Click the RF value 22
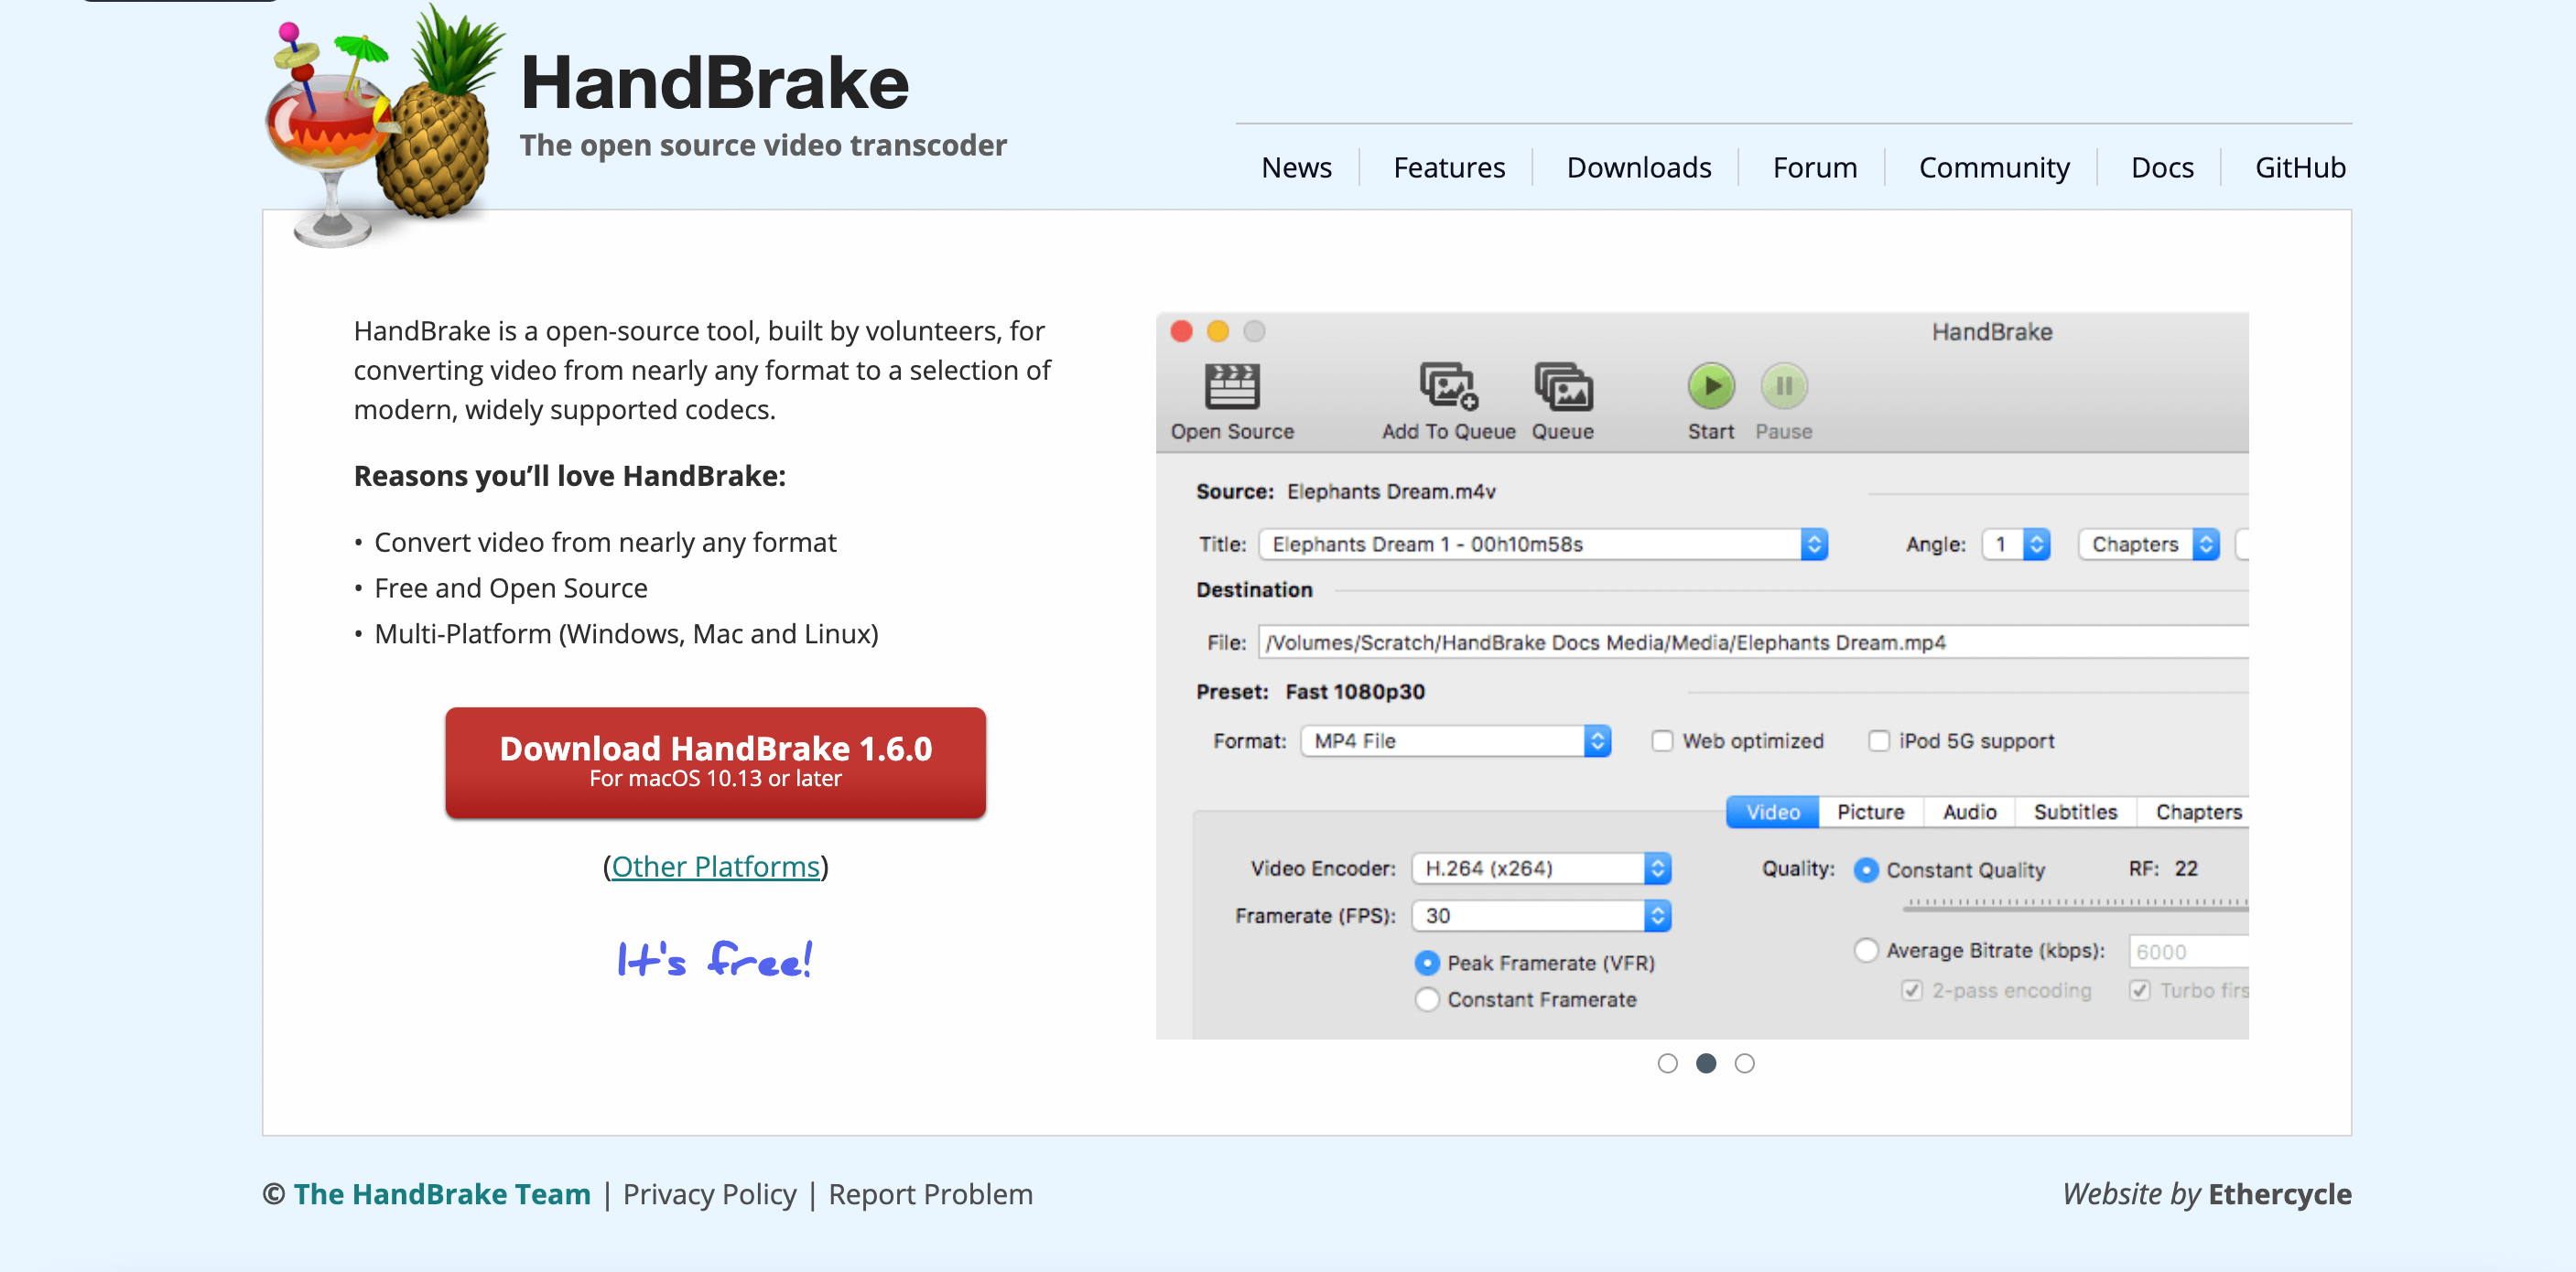The width and height of the screenshot is (2576, 1272). tap(2186, 868)
